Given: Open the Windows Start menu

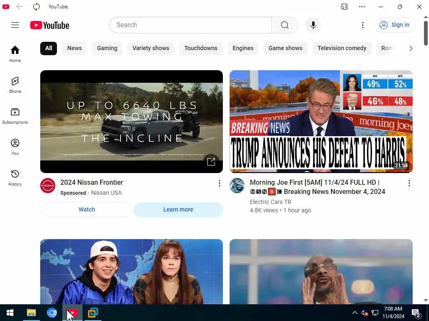Looking at the screenshot, I should (x=10, y=313).
